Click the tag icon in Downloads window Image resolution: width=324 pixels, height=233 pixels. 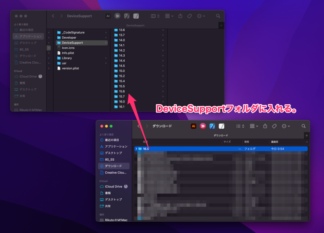tap(274, 126)
